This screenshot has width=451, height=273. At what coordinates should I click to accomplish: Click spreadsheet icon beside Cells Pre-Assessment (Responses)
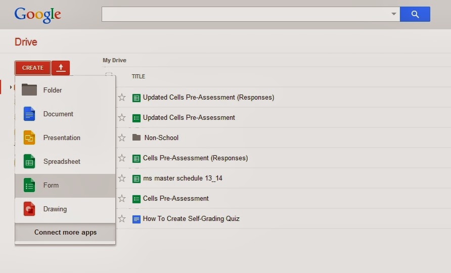coord(137,159)
